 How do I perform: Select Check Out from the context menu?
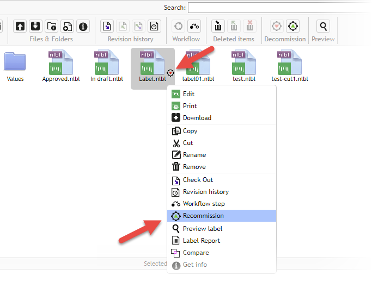point(198,180)
